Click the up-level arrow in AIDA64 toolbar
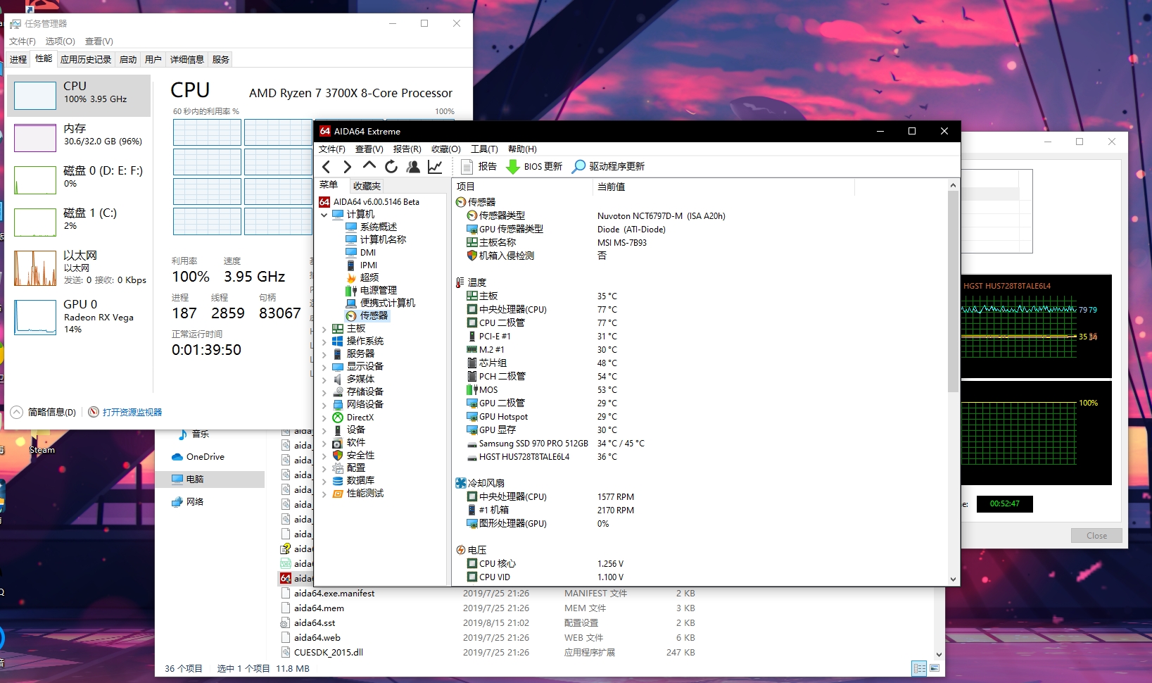This screenshot has width=1152, height=683. tap(369, 166)
